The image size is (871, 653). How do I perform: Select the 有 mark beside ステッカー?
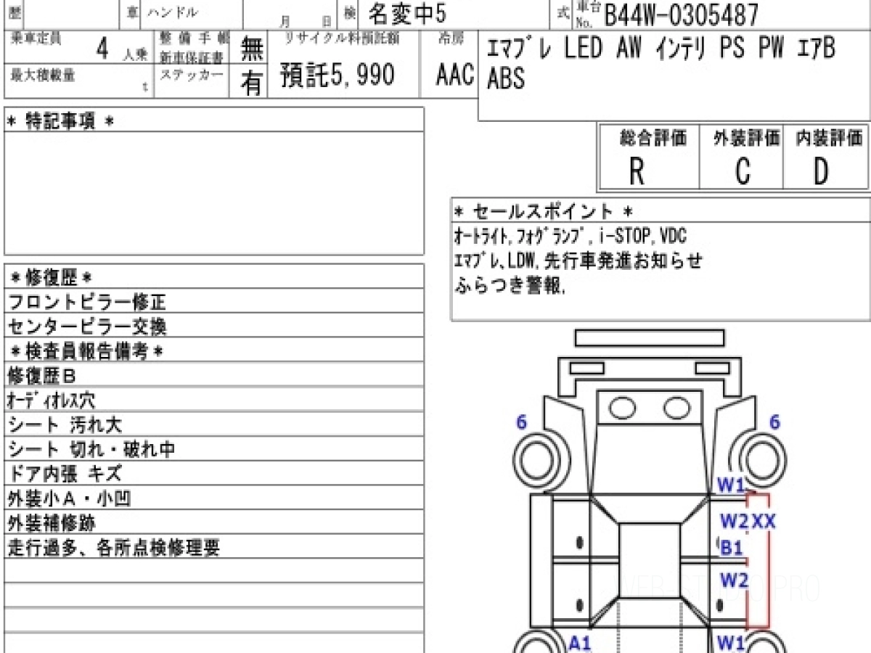coord(252,83)
